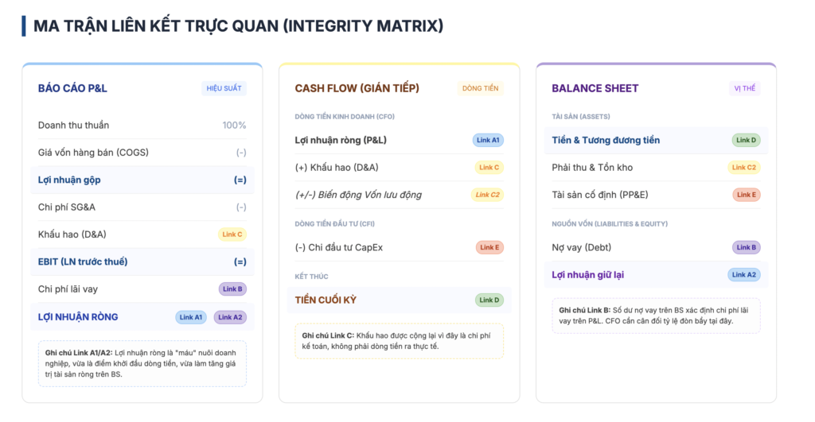Click the Link C2 badge beside Biến động Vốn lưu động

pyautogui.click(x=487, y=195)
